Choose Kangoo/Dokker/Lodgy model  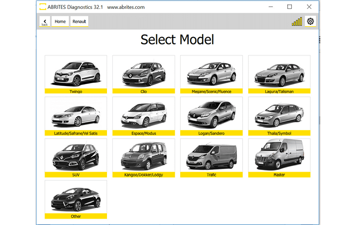coord(144,157)
